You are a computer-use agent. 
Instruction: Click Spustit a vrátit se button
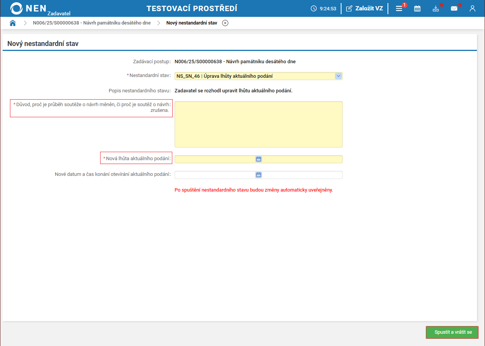point(452,332)
